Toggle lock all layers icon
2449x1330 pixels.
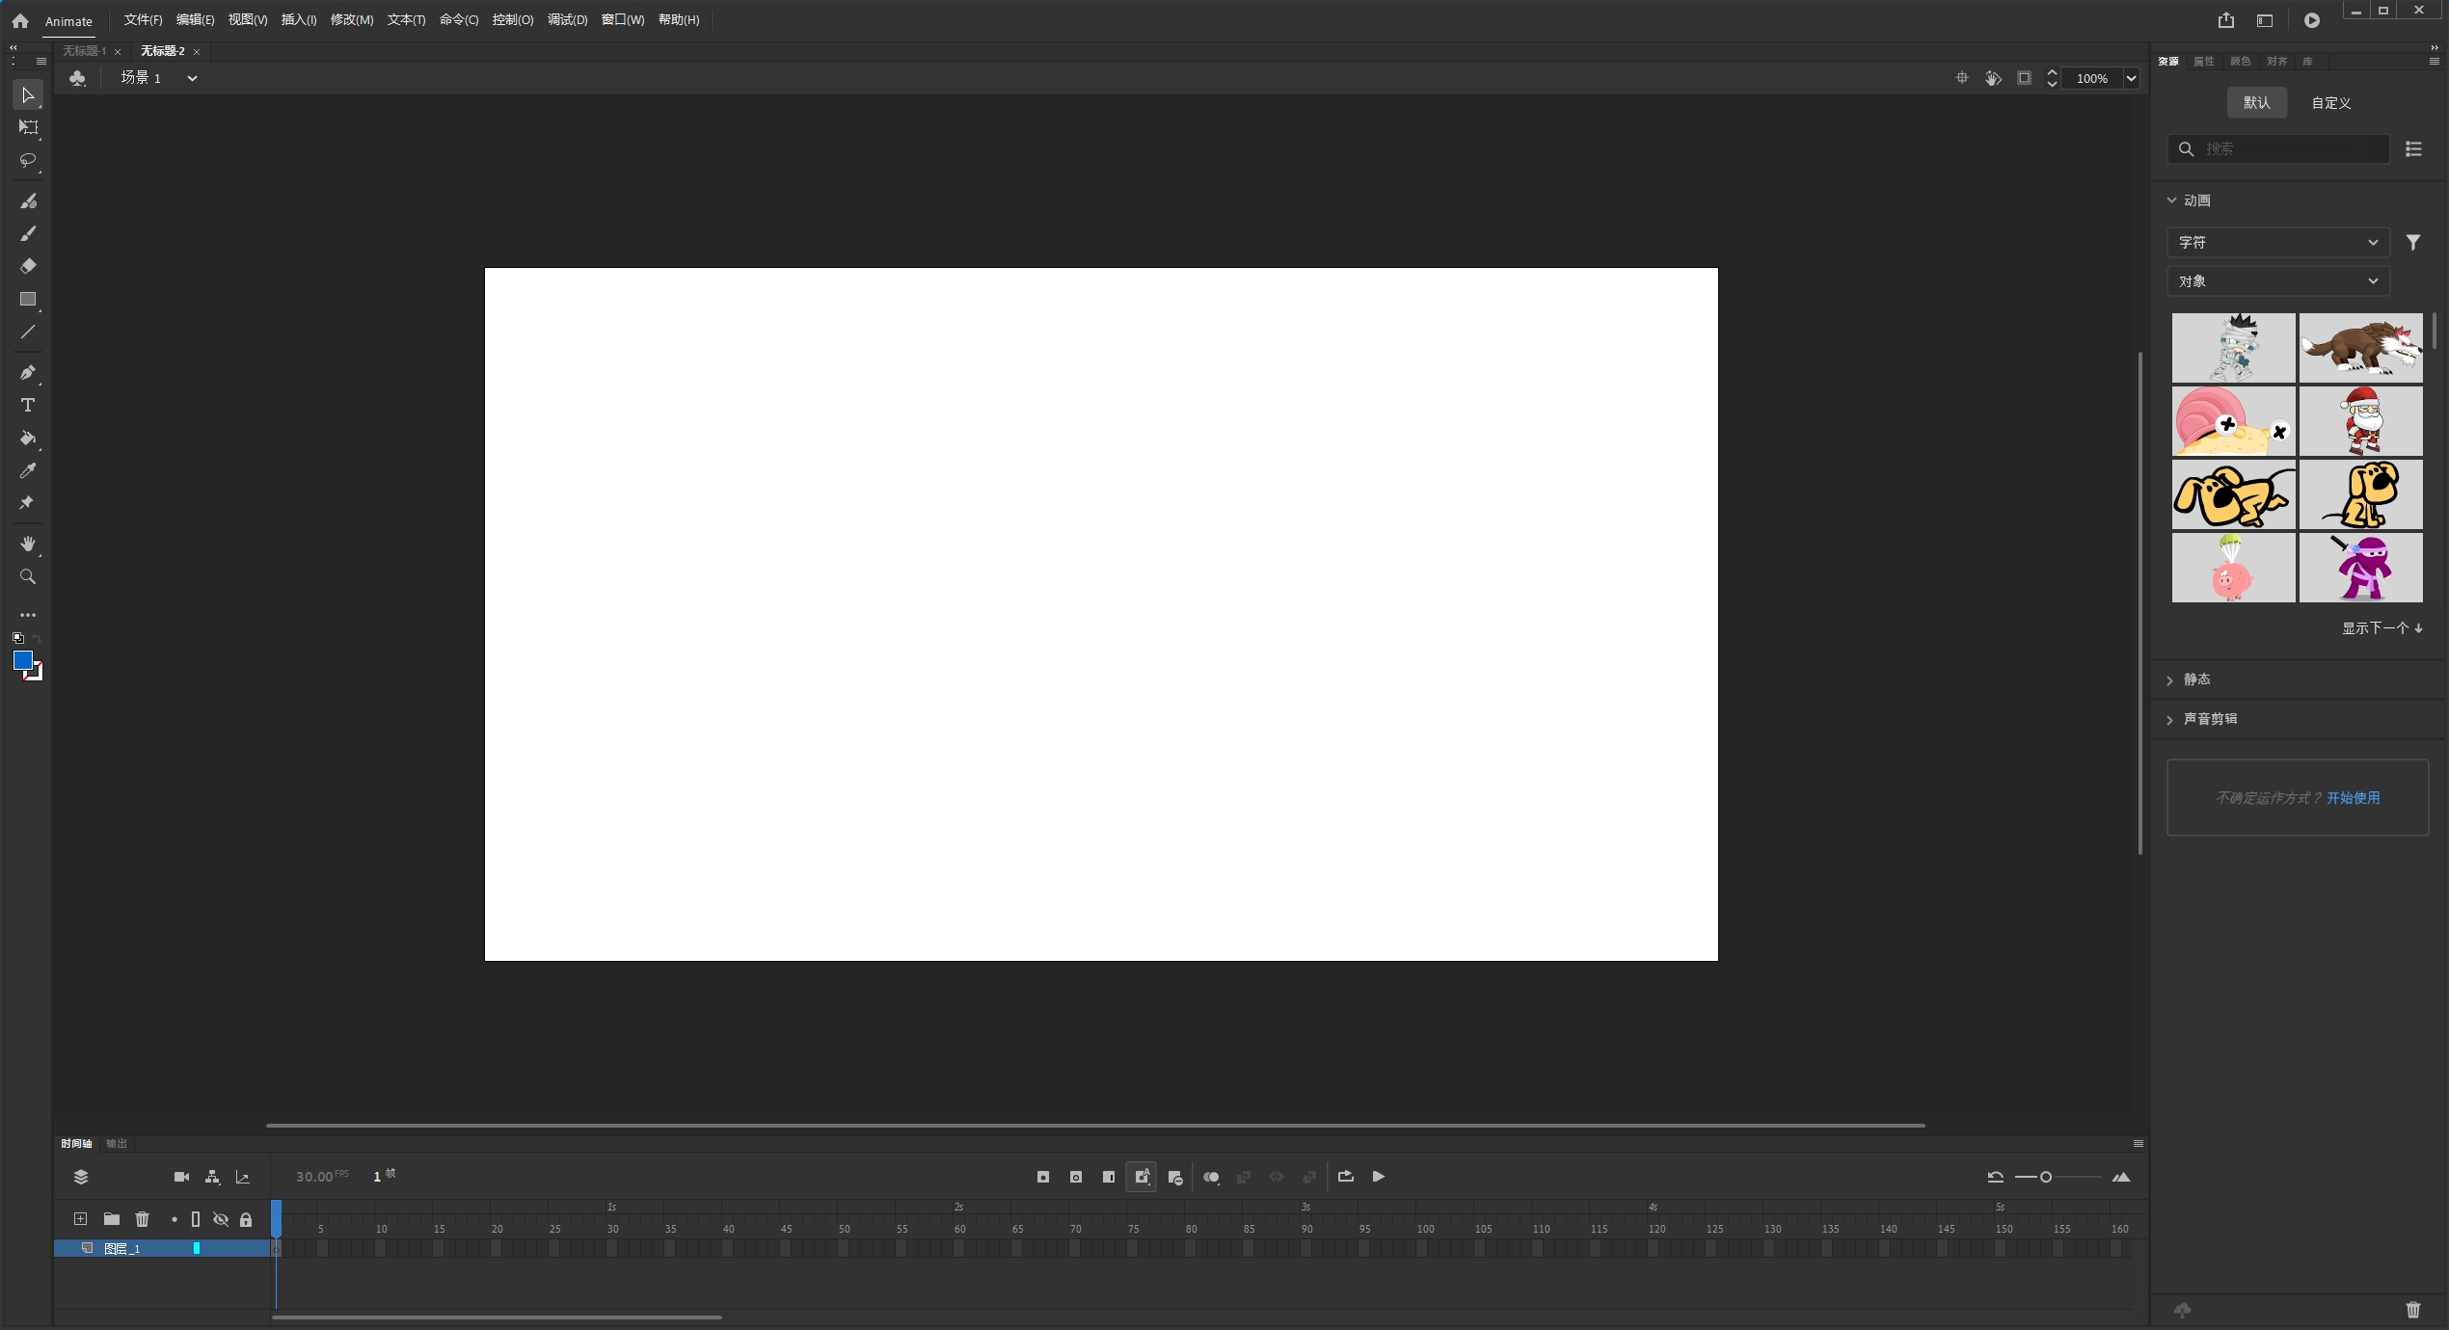[246, 1219]
